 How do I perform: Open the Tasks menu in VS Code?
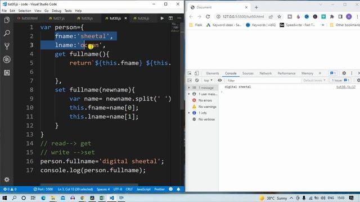point(68,11)
